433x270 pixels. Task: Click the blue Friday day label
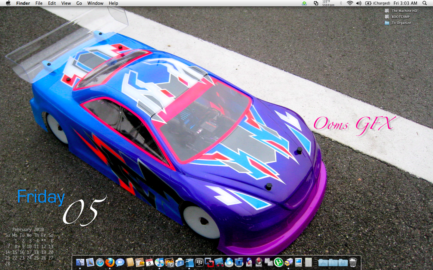(41, 197)
